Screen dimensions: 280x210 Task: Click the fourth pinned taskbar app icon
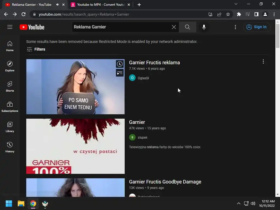[45, 203]
